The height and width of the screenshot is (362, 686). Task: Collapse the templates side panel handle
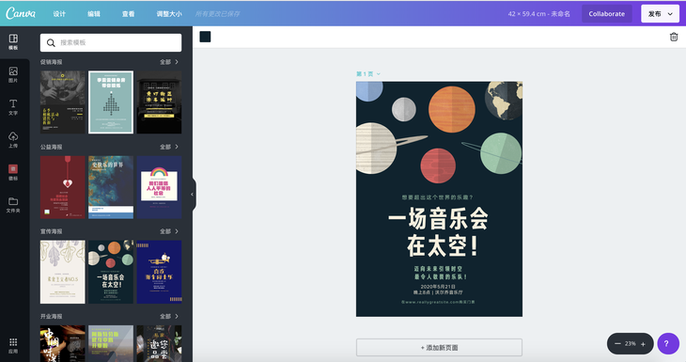[x=193, y=195]
